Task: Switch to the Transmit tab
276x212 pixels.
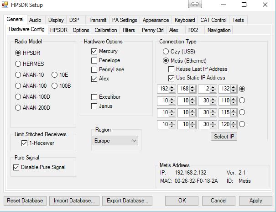Action: click(98, 20)
